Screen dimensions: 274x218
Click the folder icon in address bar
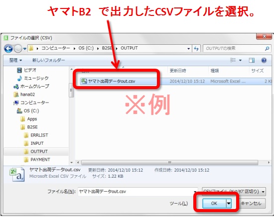click(31, 48)
